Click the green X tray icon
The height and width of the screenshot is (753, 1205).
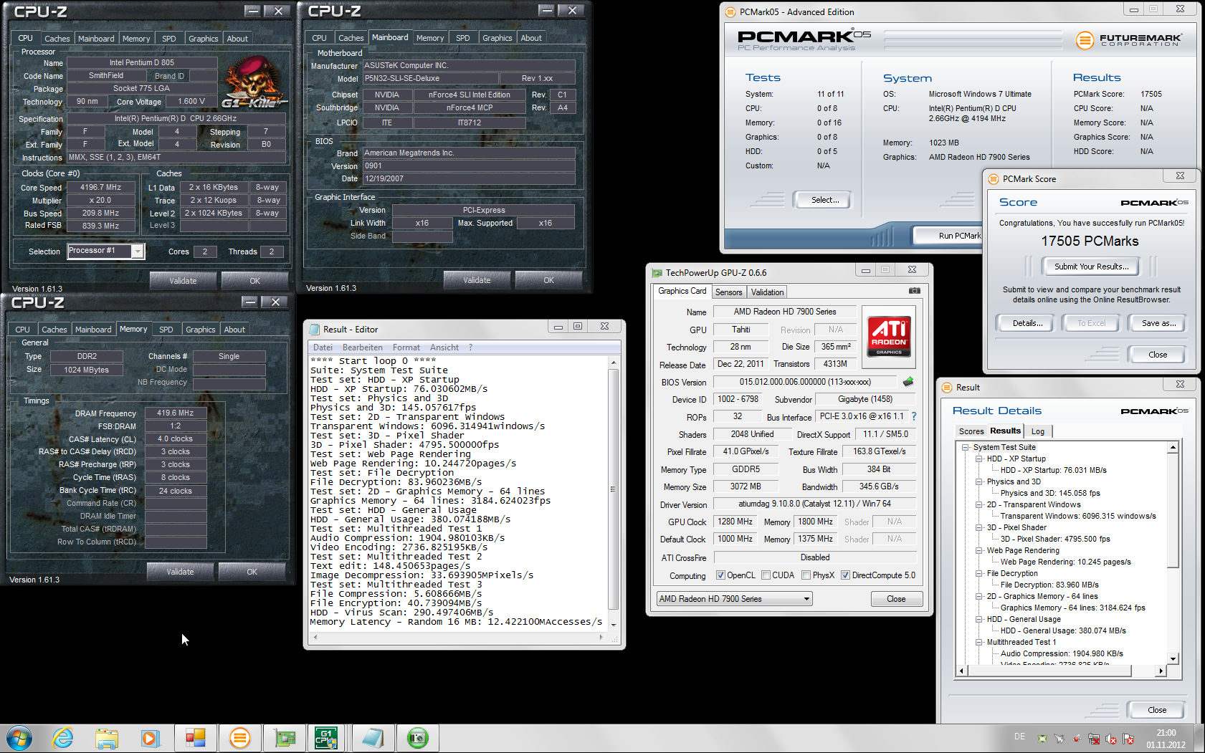click(x=1042, y=739)
